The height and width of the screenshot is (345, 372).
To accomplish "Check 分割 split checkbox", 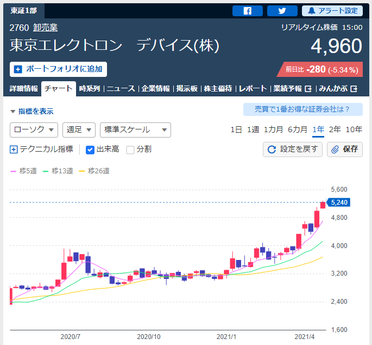I will pyautogui.click(x=130, y=150).
